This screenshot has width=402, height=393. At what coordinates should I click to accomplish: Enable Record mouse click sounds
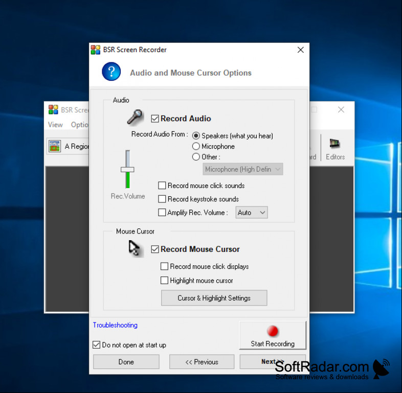(x=162, y=185)
